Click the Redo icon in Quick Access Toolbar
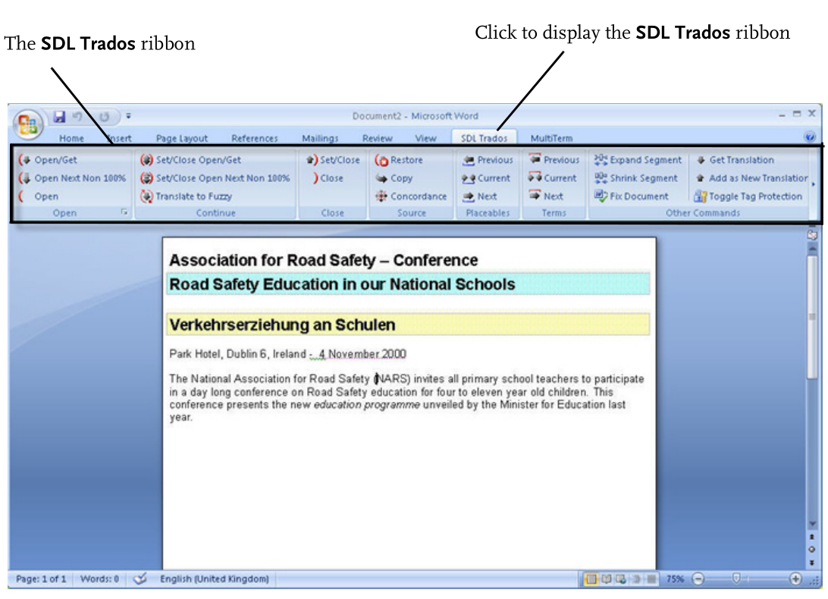The image size is (828, 599). coord(104,116)
